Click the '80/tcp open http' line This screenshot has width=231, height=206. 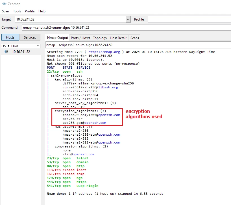point(66,166)
